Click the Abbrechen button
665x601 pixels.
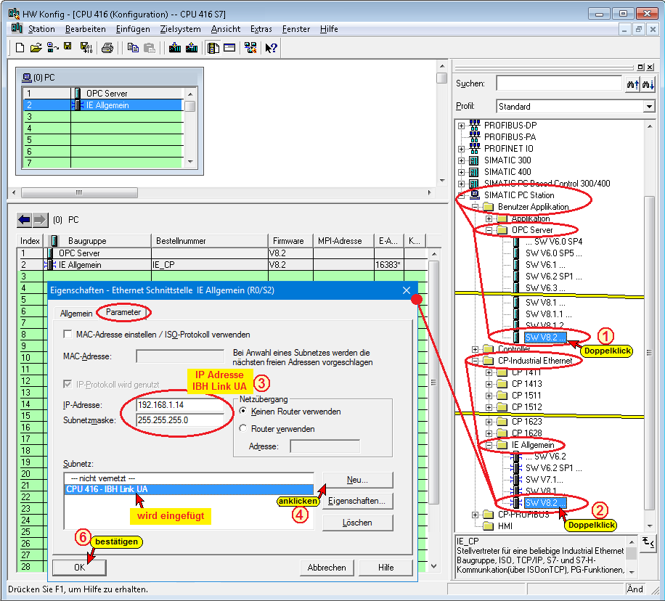coord(327,568)
